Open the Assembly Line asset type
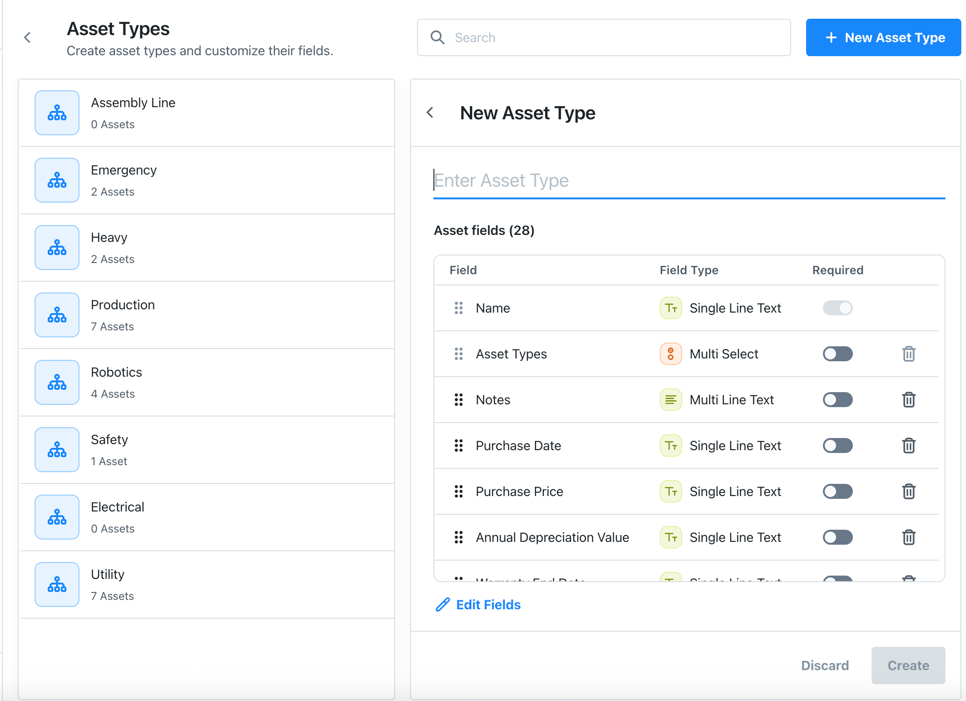Image resolution: width=966 pixels, height=701 pixels. coord(207,113)
